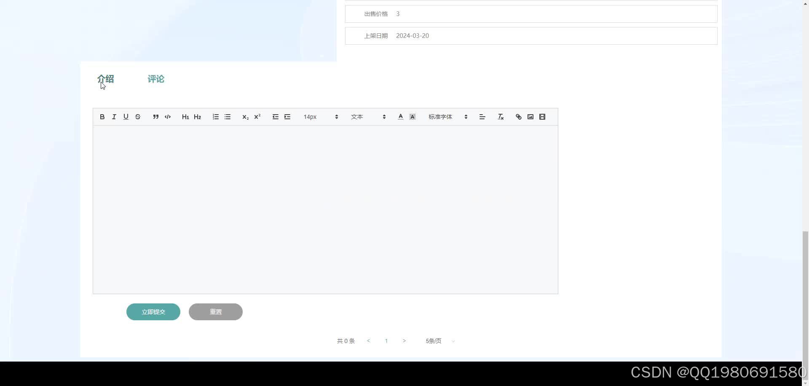The height and width of the screenshot is (386, 809).
Task: Toggle bold formatting in the editor
Action: click(x=102, y=117)
